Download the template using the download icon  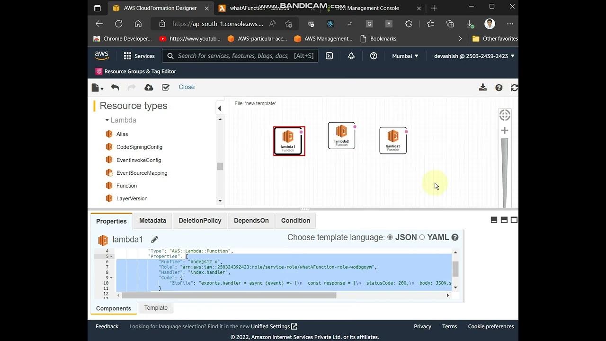483,87
